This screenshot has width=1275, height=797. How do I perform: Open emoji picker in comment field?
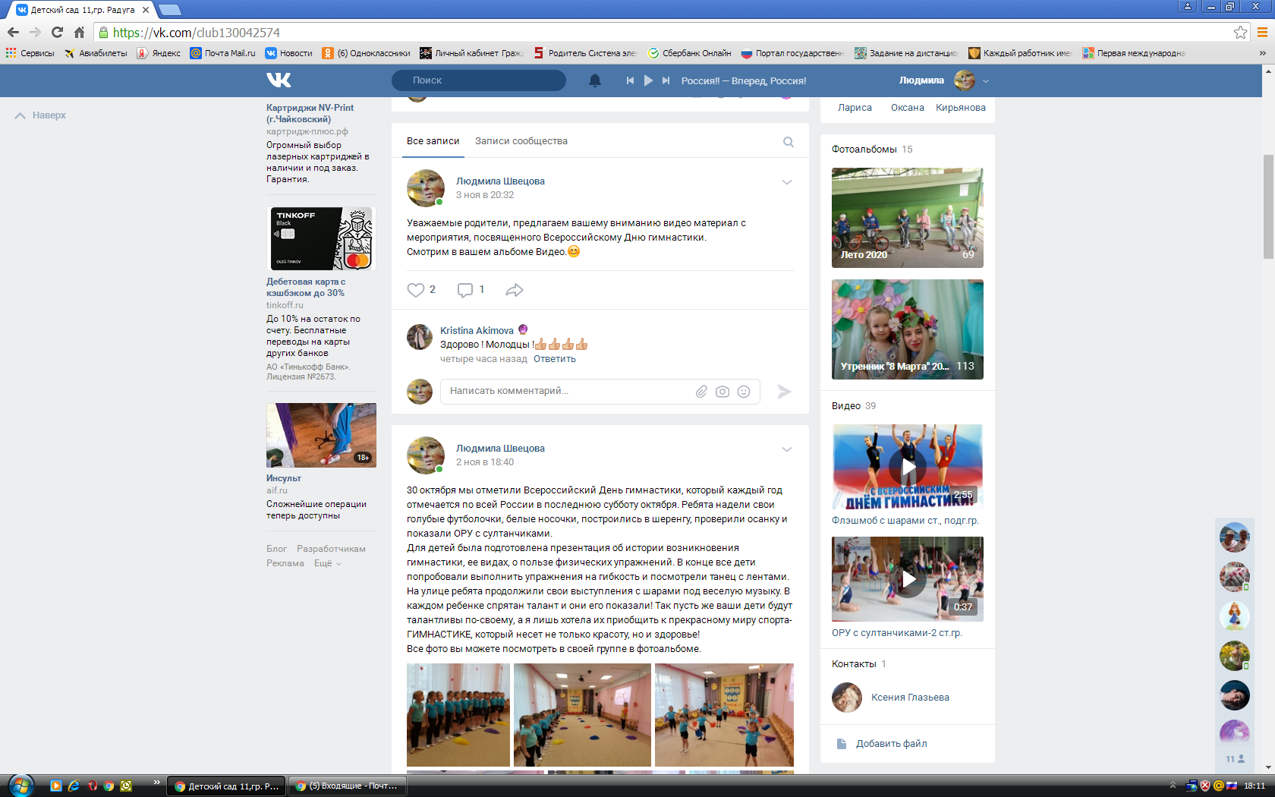(744, 392)
